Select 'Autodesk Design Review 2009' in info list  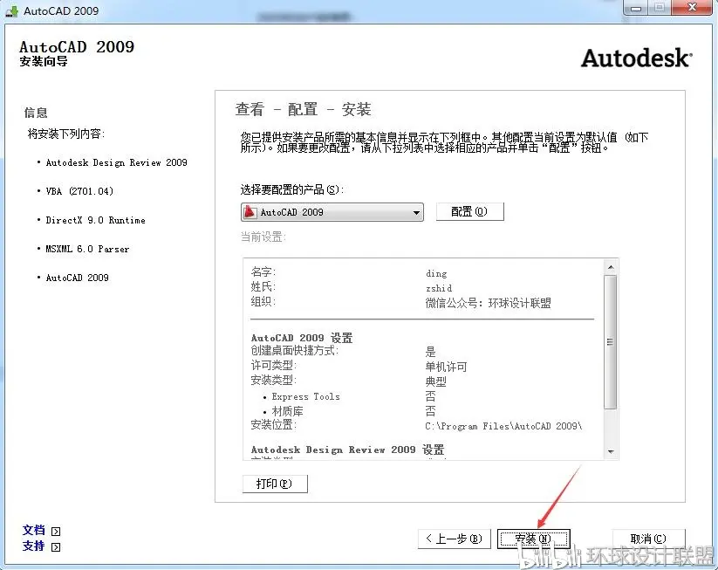116,162
